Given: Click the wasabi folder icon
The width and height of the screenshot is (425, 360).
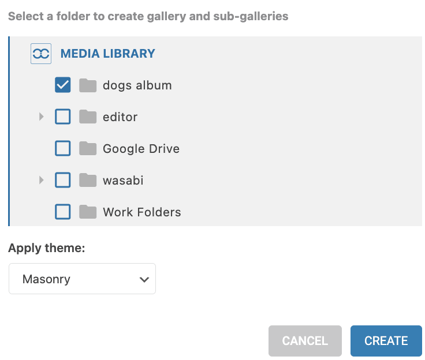Looking at the screenshot, I should pyautogui.click(x=88, y=181).
